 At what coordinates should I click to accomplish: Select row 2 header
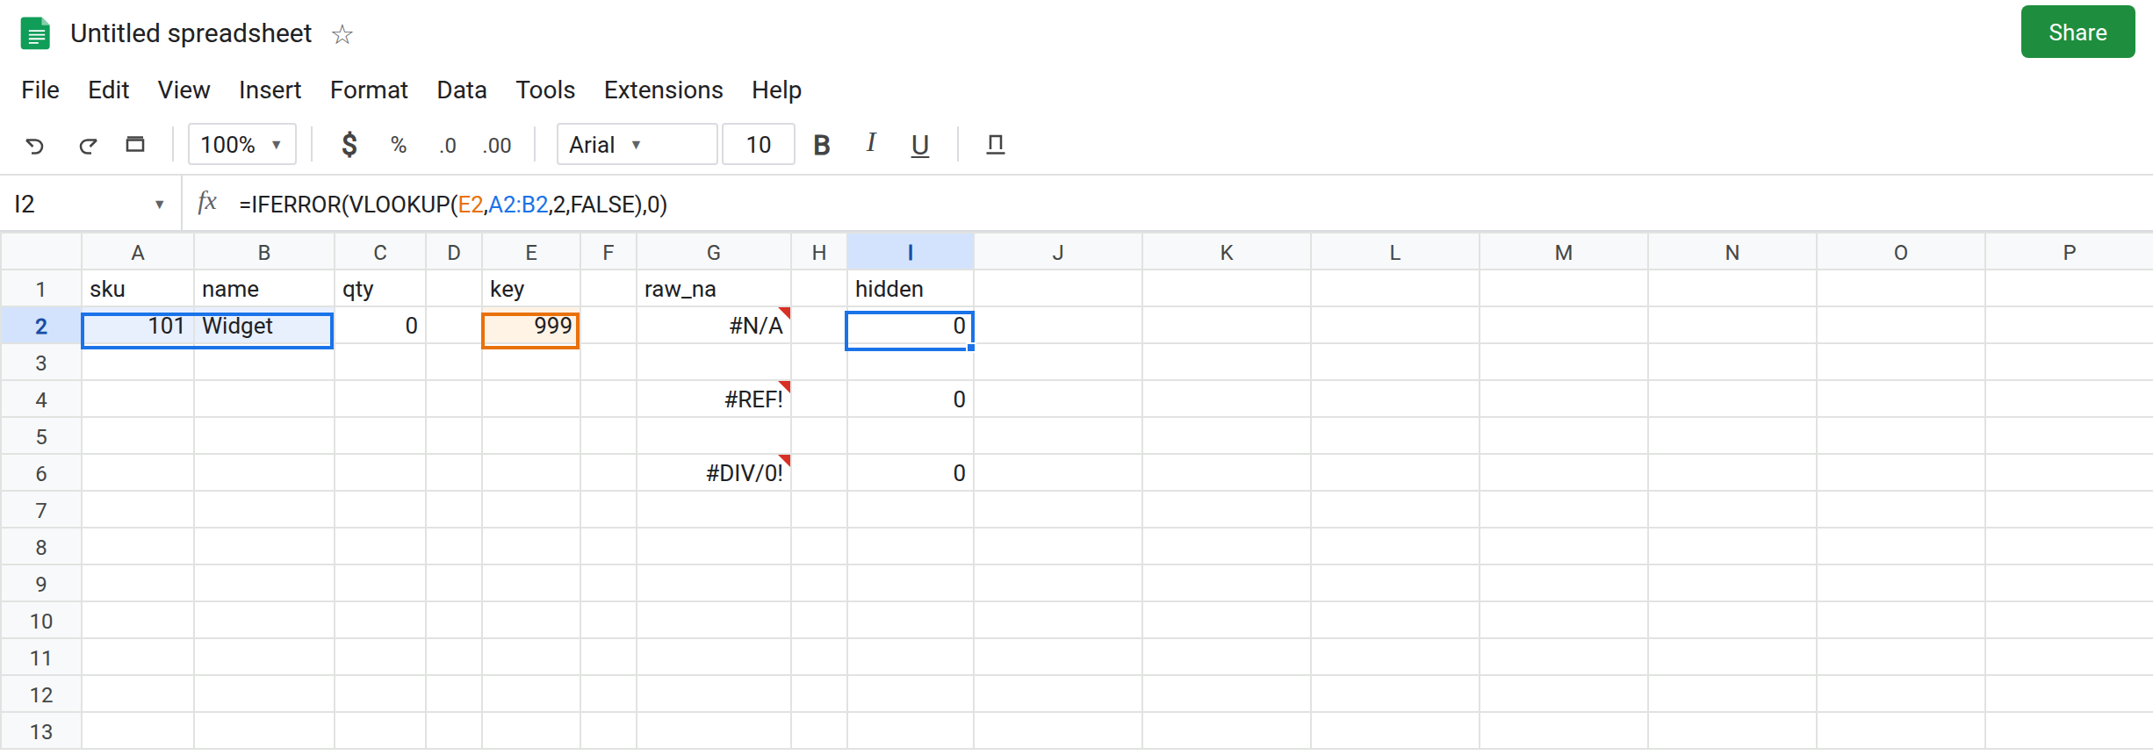(41, 326)
